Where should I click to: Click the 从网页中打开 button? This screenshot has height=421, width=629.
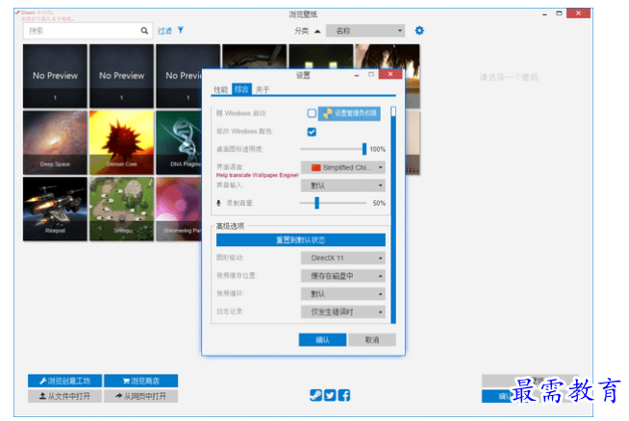[140, 396]
